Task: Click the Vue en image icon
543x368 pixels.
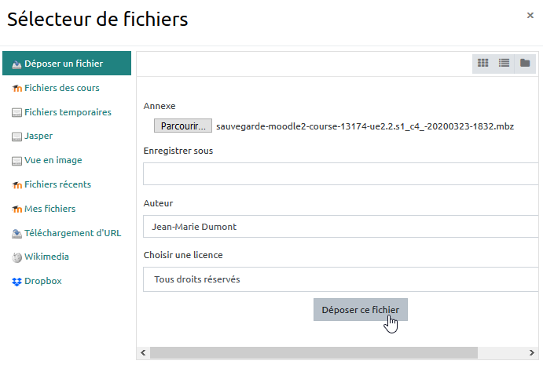Action: point(17,161)
